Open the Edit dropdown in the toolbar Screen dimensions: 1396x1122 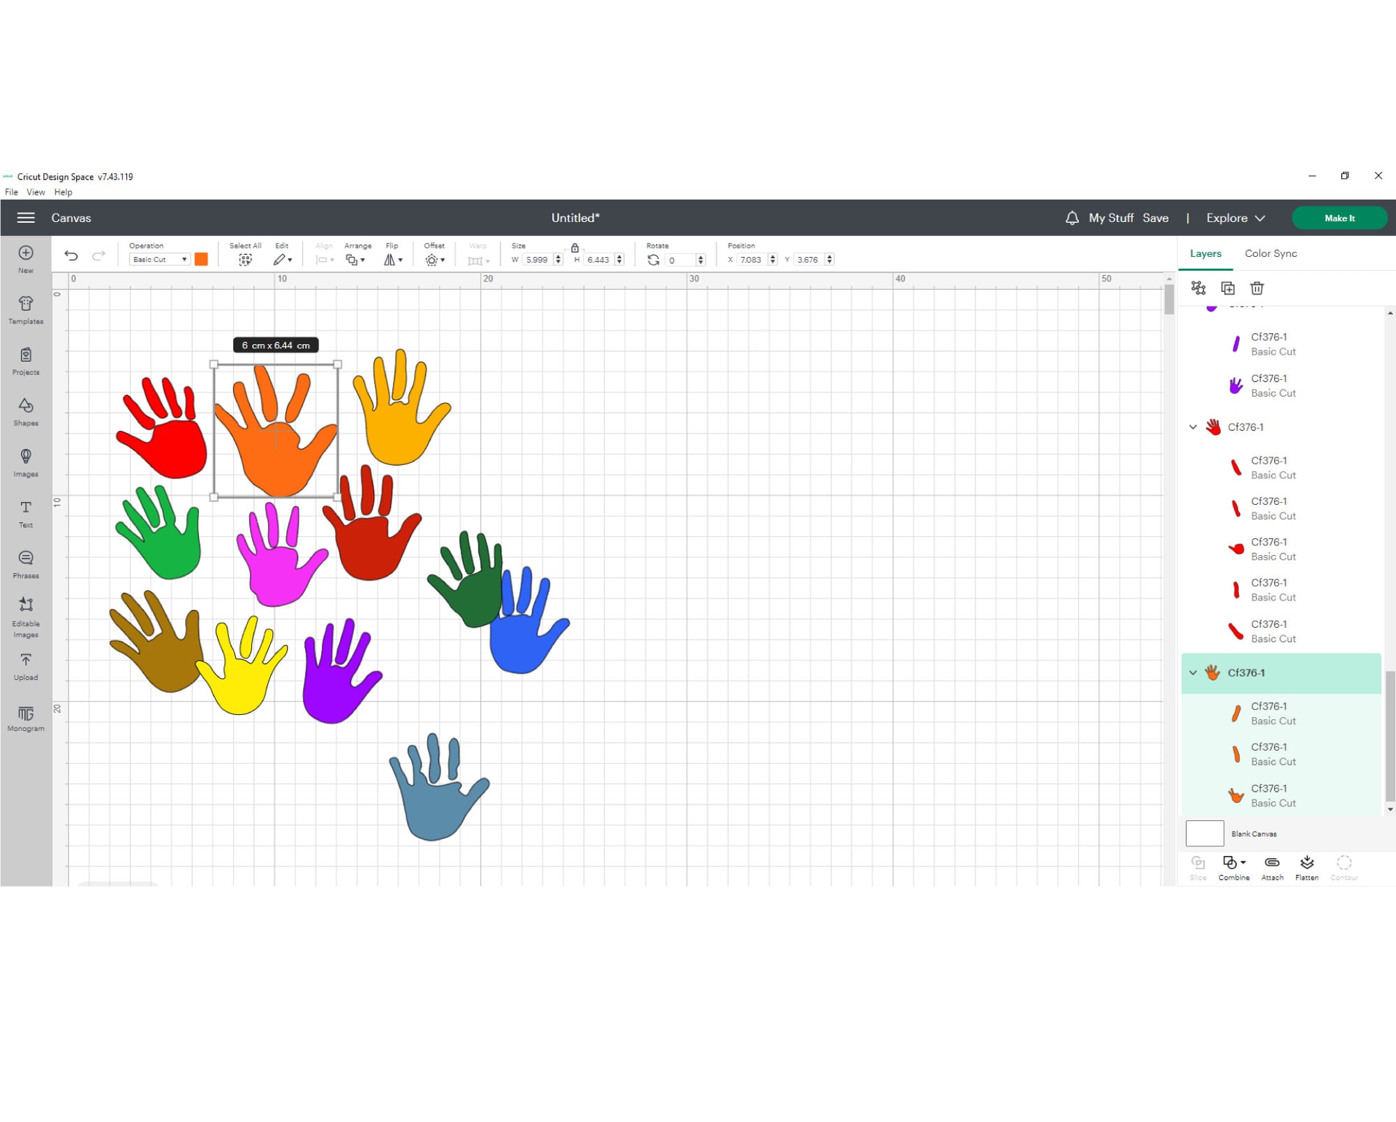(x=282, y=260)
